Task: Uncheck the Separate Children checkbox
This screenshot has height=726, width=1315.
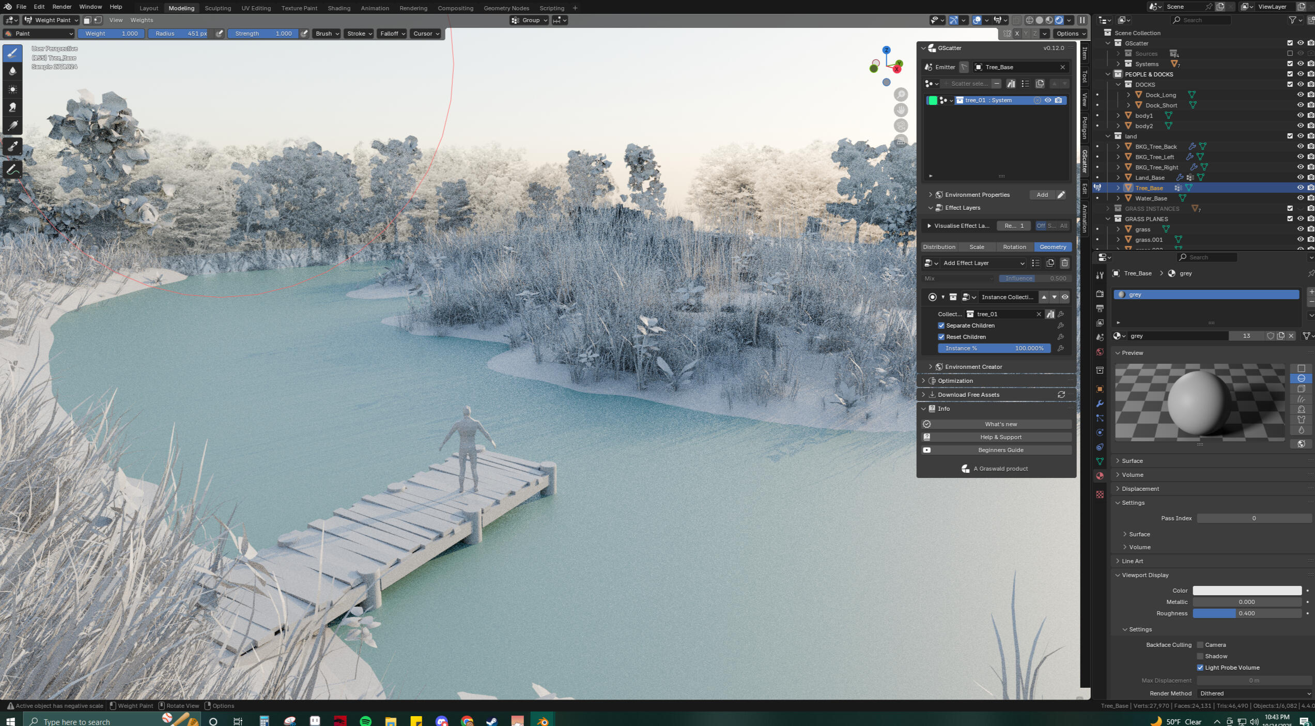Action: [x=941, y=326]
